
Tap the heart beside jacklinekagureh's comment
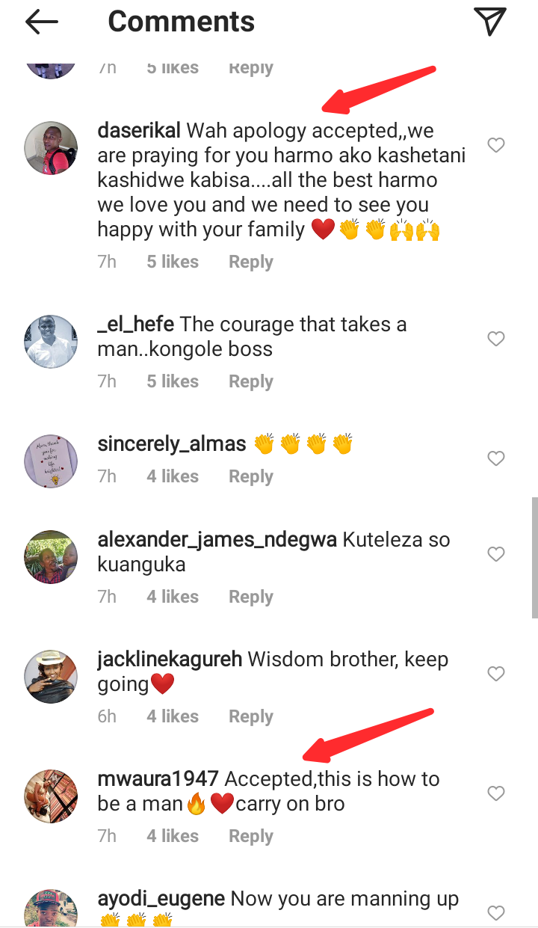point(496,674)
